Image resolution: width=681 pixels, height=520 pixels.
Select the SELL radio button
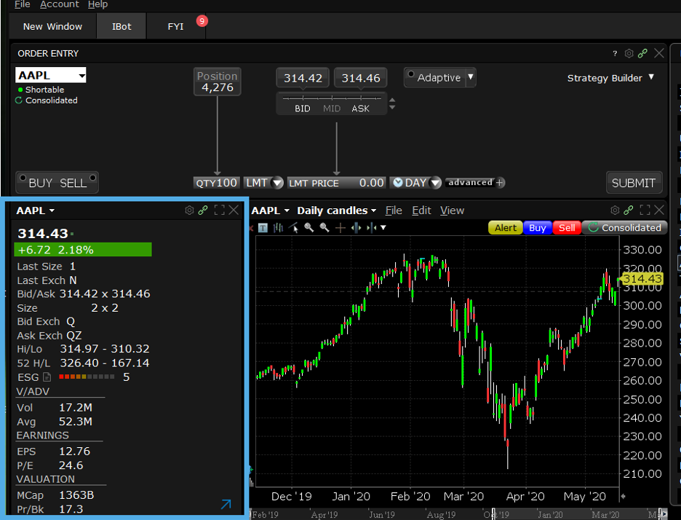point(92,178)
